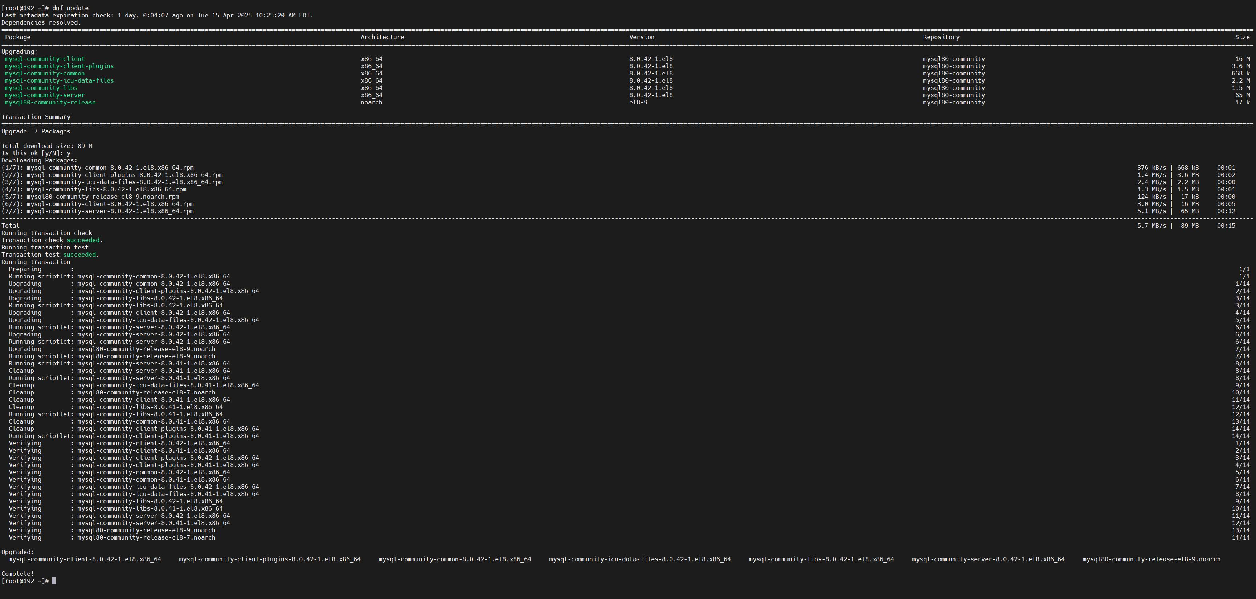Select the green mysql-community-server package name
The height and width of the screenshot is (599, 1256).
point(44,95)
